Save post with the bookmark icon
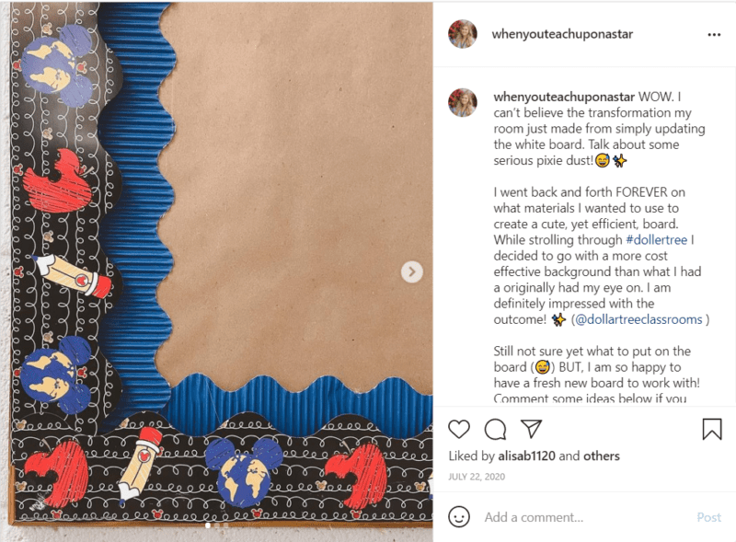This screenshot has height=542, width=736. pyautogui.click(x=711, y=429)
